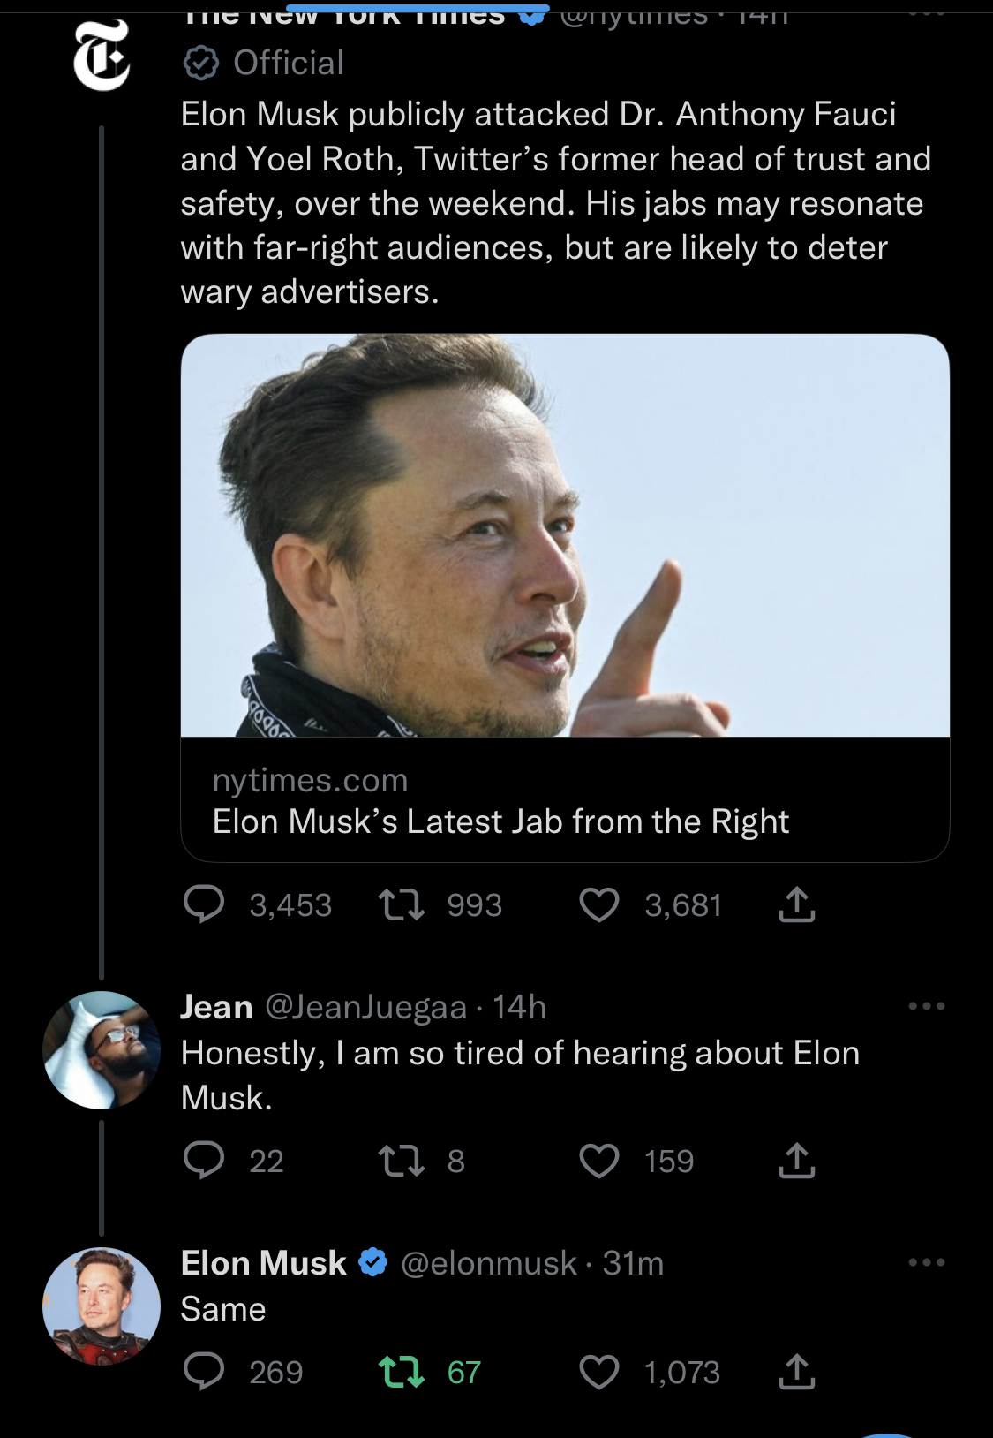Open New York Times profile picture
Image resolution: width=993 pixels, height=1438 pixels.
102,57
